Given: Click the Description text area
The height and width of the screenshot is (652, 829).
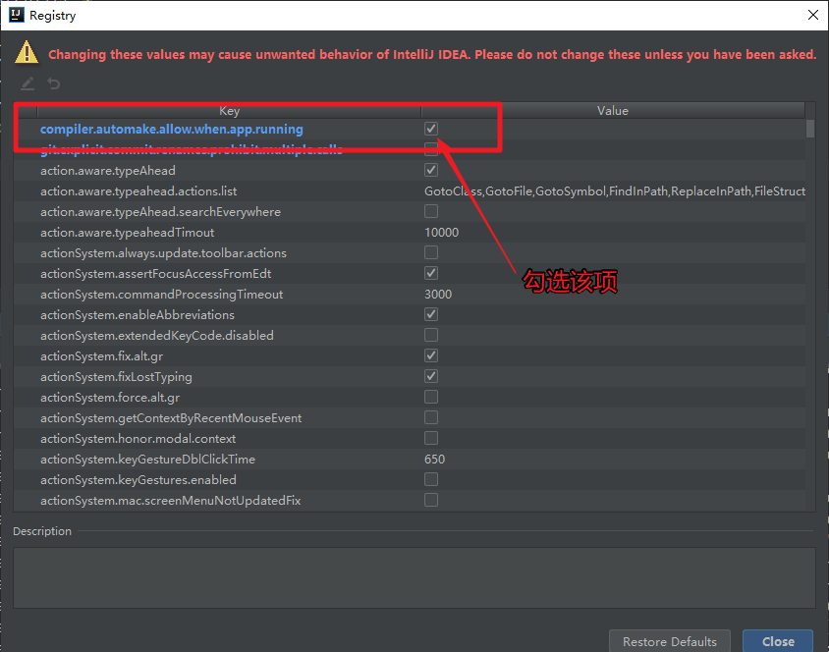Looking at the screenshot, I should coord(414,577).
